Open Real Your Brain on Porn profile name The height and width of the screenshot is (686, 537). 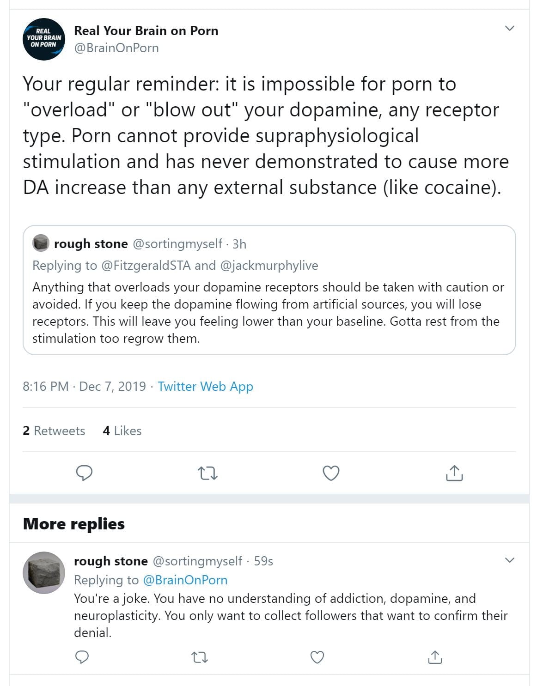pyautogui.click(x=146, y=30)
